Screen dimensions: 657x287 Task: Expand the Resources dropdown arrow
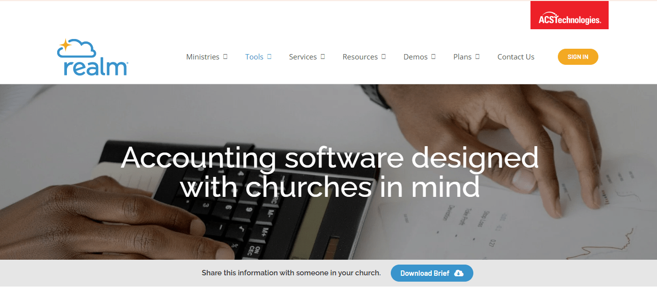point(383,57)
